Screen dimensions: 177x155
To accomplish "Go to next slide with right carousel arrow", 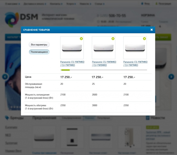I will (x=171, y=77).
